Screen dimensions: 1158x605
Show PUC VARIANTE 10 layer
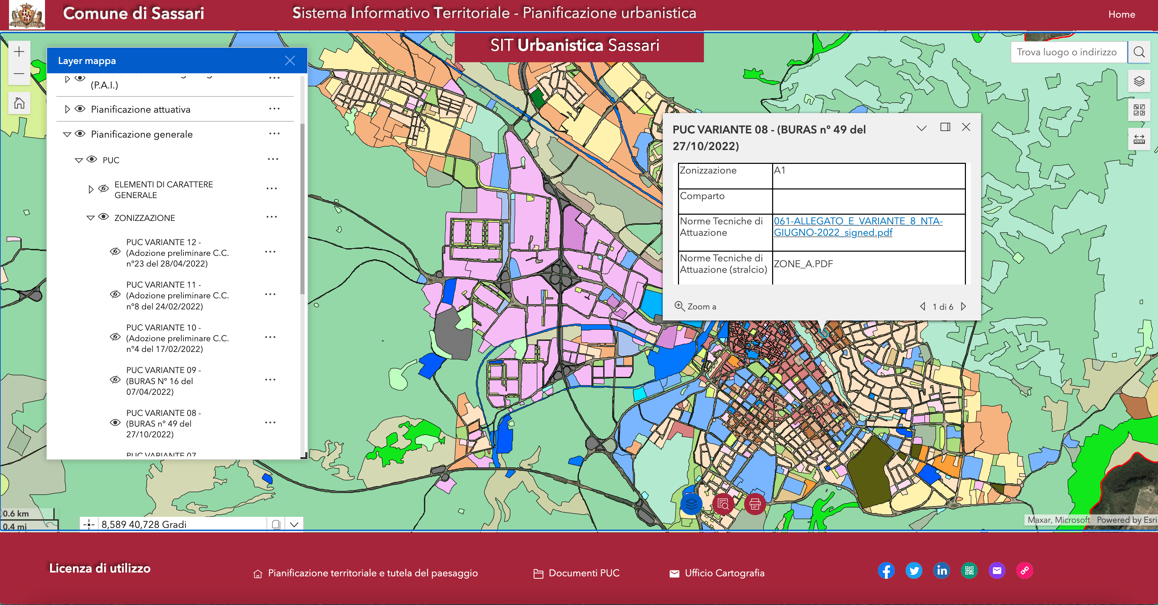[115, 337]
